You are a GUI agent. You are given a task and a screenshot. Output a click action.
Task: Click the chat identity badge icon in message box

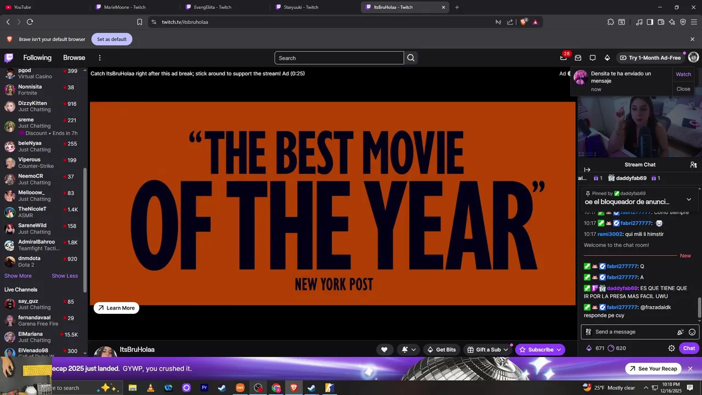pyautogui.click(x=588, y=332)
